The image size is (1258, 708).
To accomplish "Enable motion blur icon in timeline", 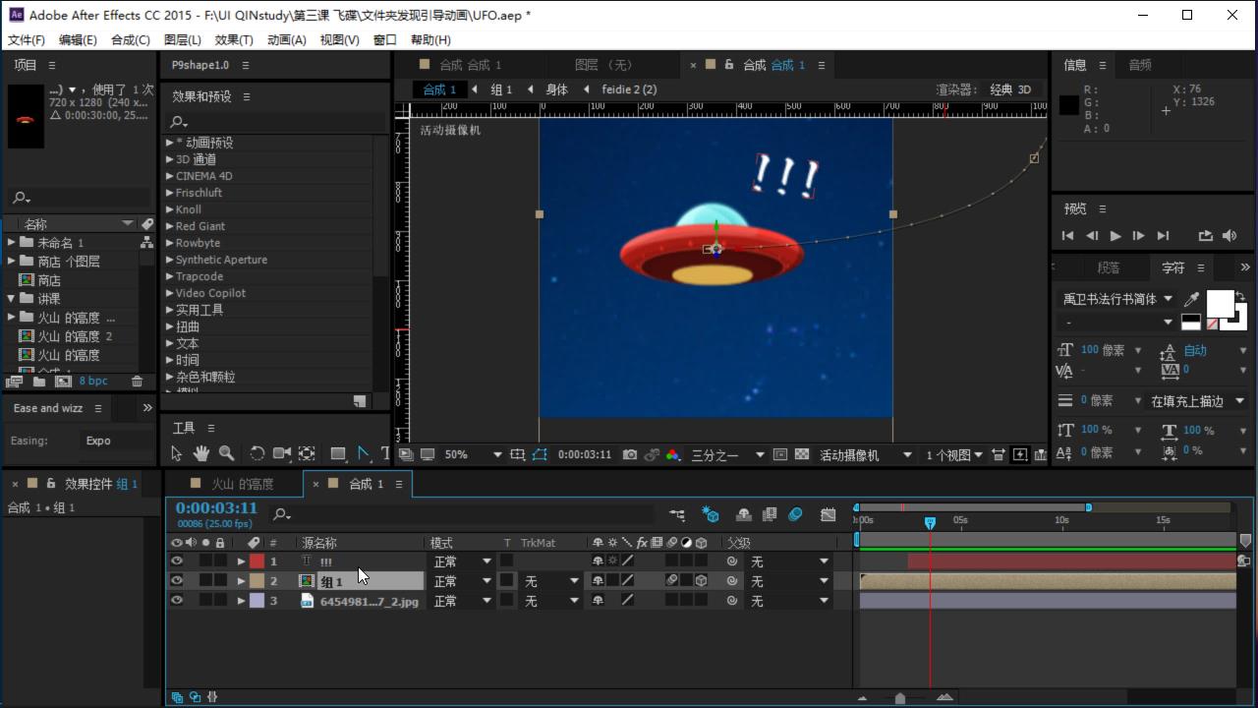I will (x=795, y=514).
